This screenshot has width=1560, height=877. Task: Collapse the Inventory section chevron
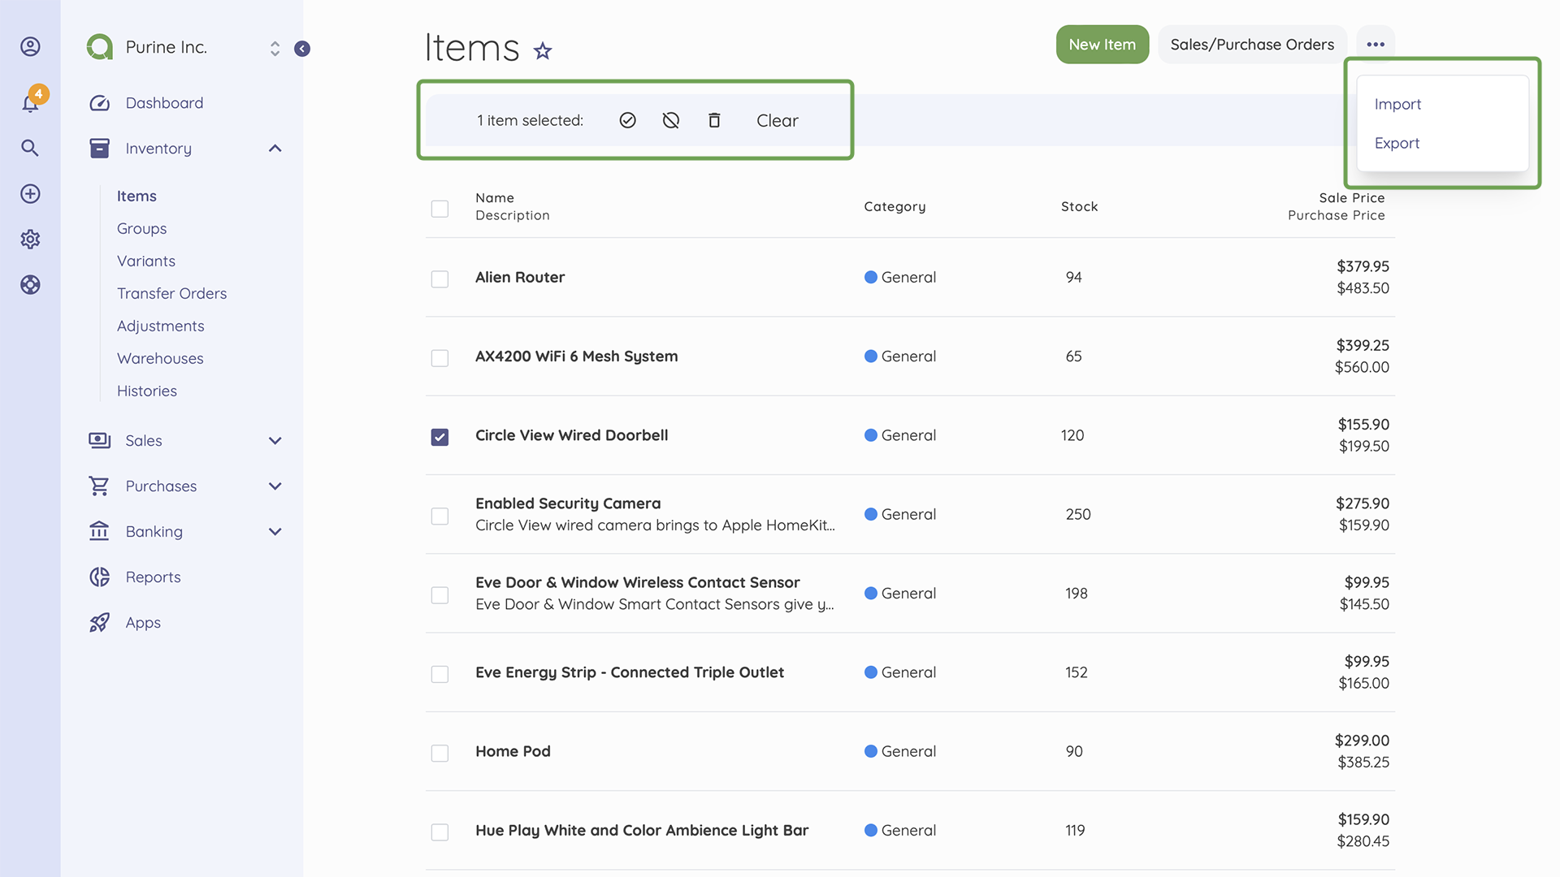point(275,148)
